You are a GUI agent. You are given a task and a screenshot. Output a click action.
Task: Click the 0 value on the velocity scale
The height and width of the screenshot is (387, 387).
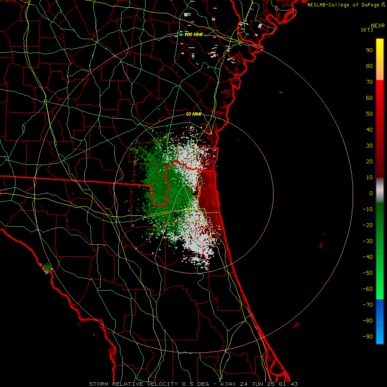[x=371, y=193]
